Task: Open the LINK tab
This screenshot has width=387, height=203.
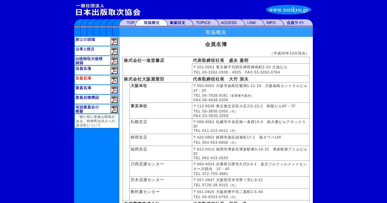Action: [x=252, y=23]
